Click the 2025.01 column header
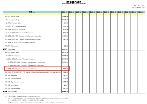Image resolution: width=147 pixels, height=104 pixels. pos(65,12)
